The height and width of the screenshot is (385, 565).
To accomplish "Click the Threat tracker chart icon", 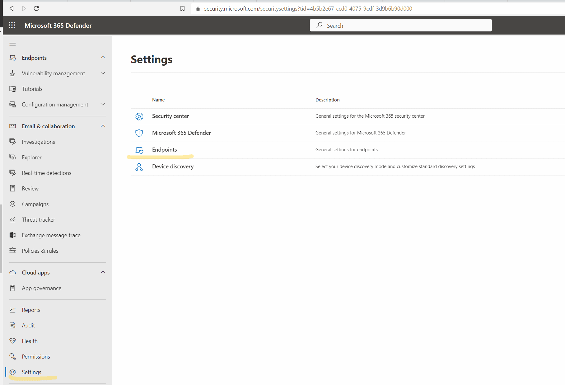I will pos(12,219).
